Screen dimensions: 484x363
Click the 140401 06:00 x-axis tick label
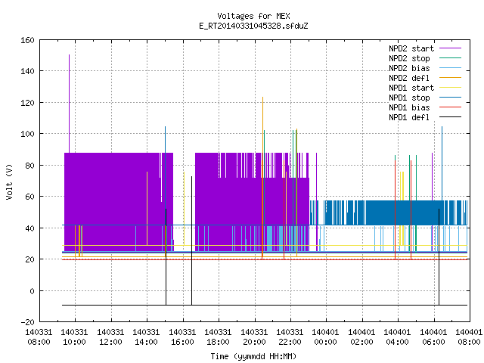[x=433, y=337]
